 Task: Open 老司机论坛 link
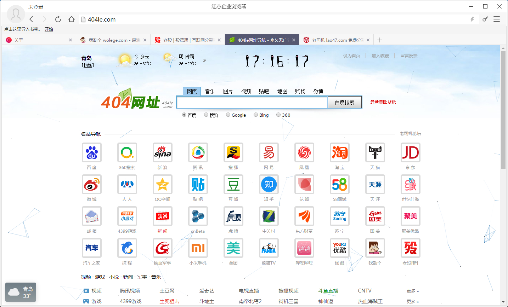point(410,134)
